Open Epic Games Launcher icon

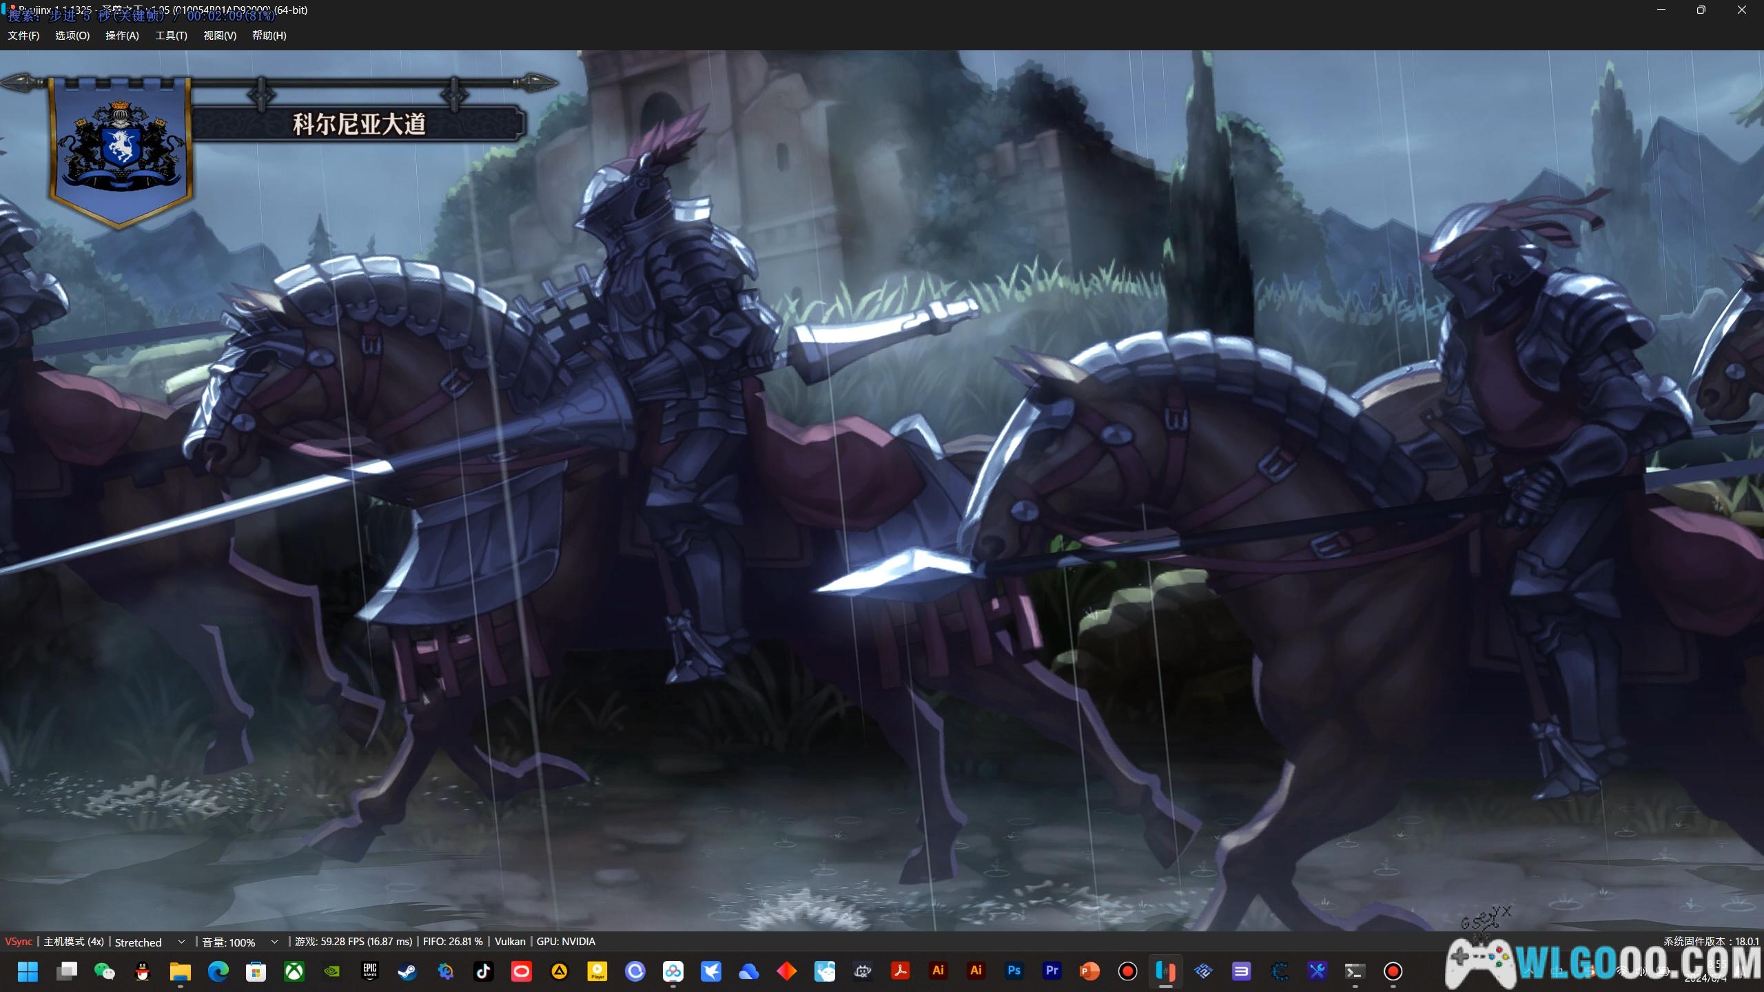tap(370, 971)
